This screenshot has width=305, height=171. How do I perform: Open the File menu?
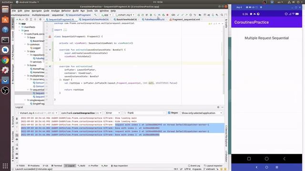click(14, 10)
